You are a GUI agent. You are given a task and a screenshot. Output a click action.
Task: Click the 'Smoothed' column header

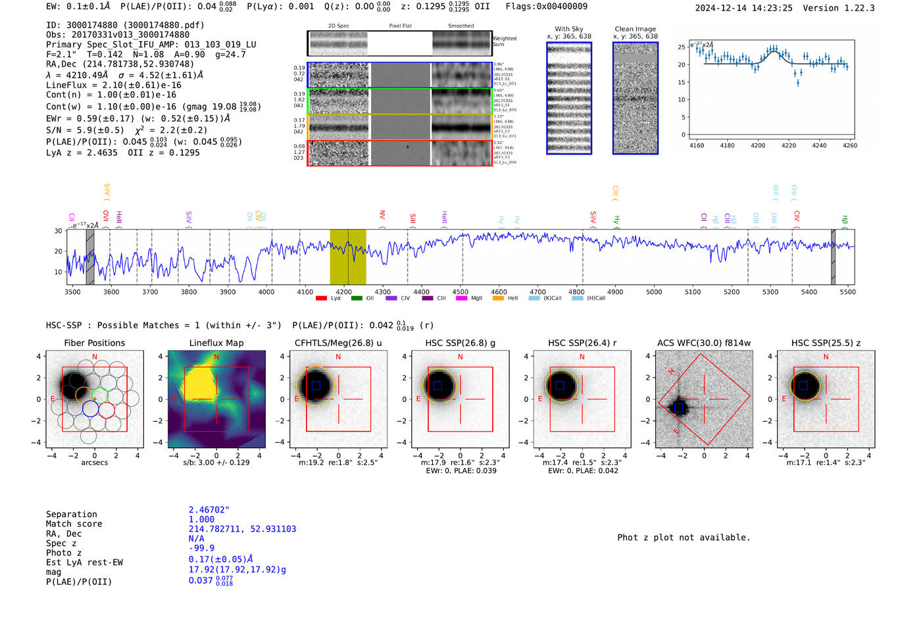click(x=460, y=26)
